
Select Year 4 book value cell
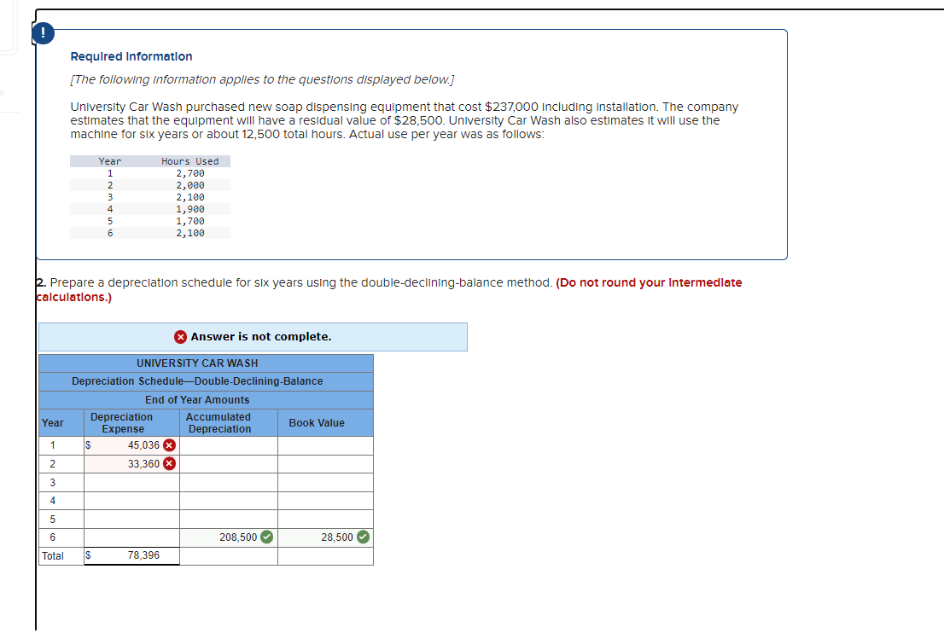pyautogui.click(x=326, y=501)
